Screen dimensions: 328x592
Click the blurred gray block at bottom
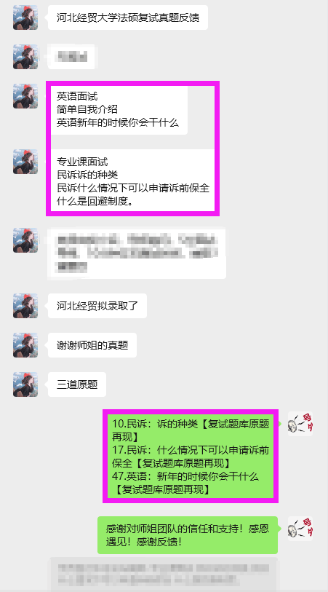point(164,574)
